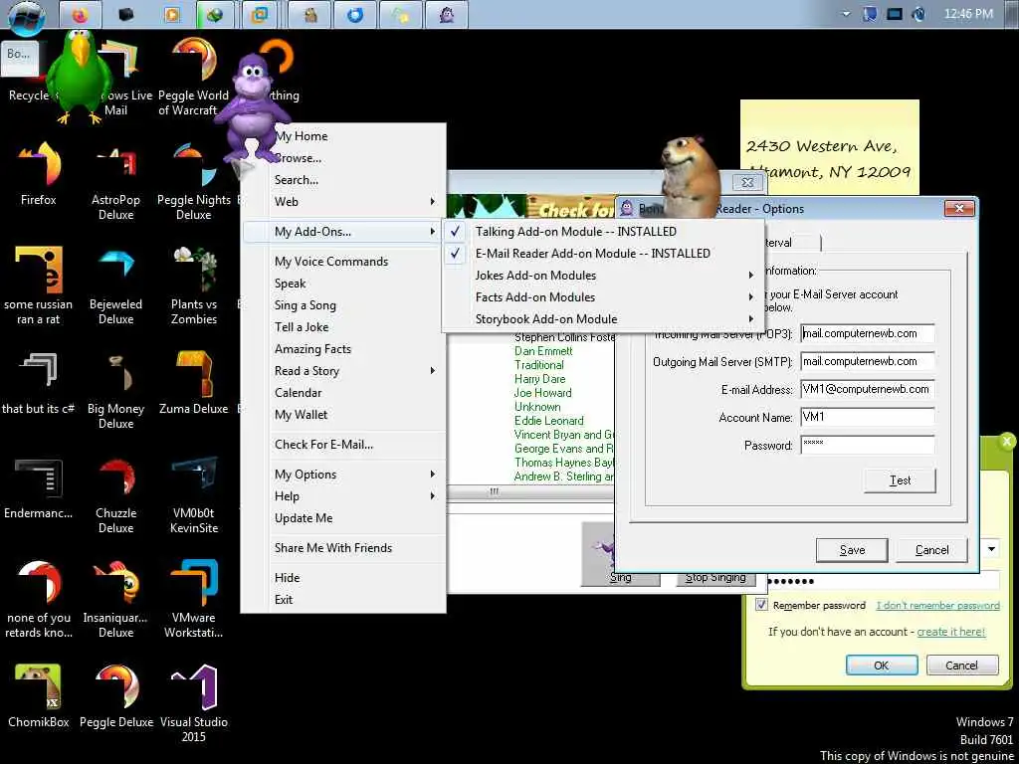Screen dimensions: 1019x764
Task: Select 'Eddie Leonard' in the song list
Action: 549,421
